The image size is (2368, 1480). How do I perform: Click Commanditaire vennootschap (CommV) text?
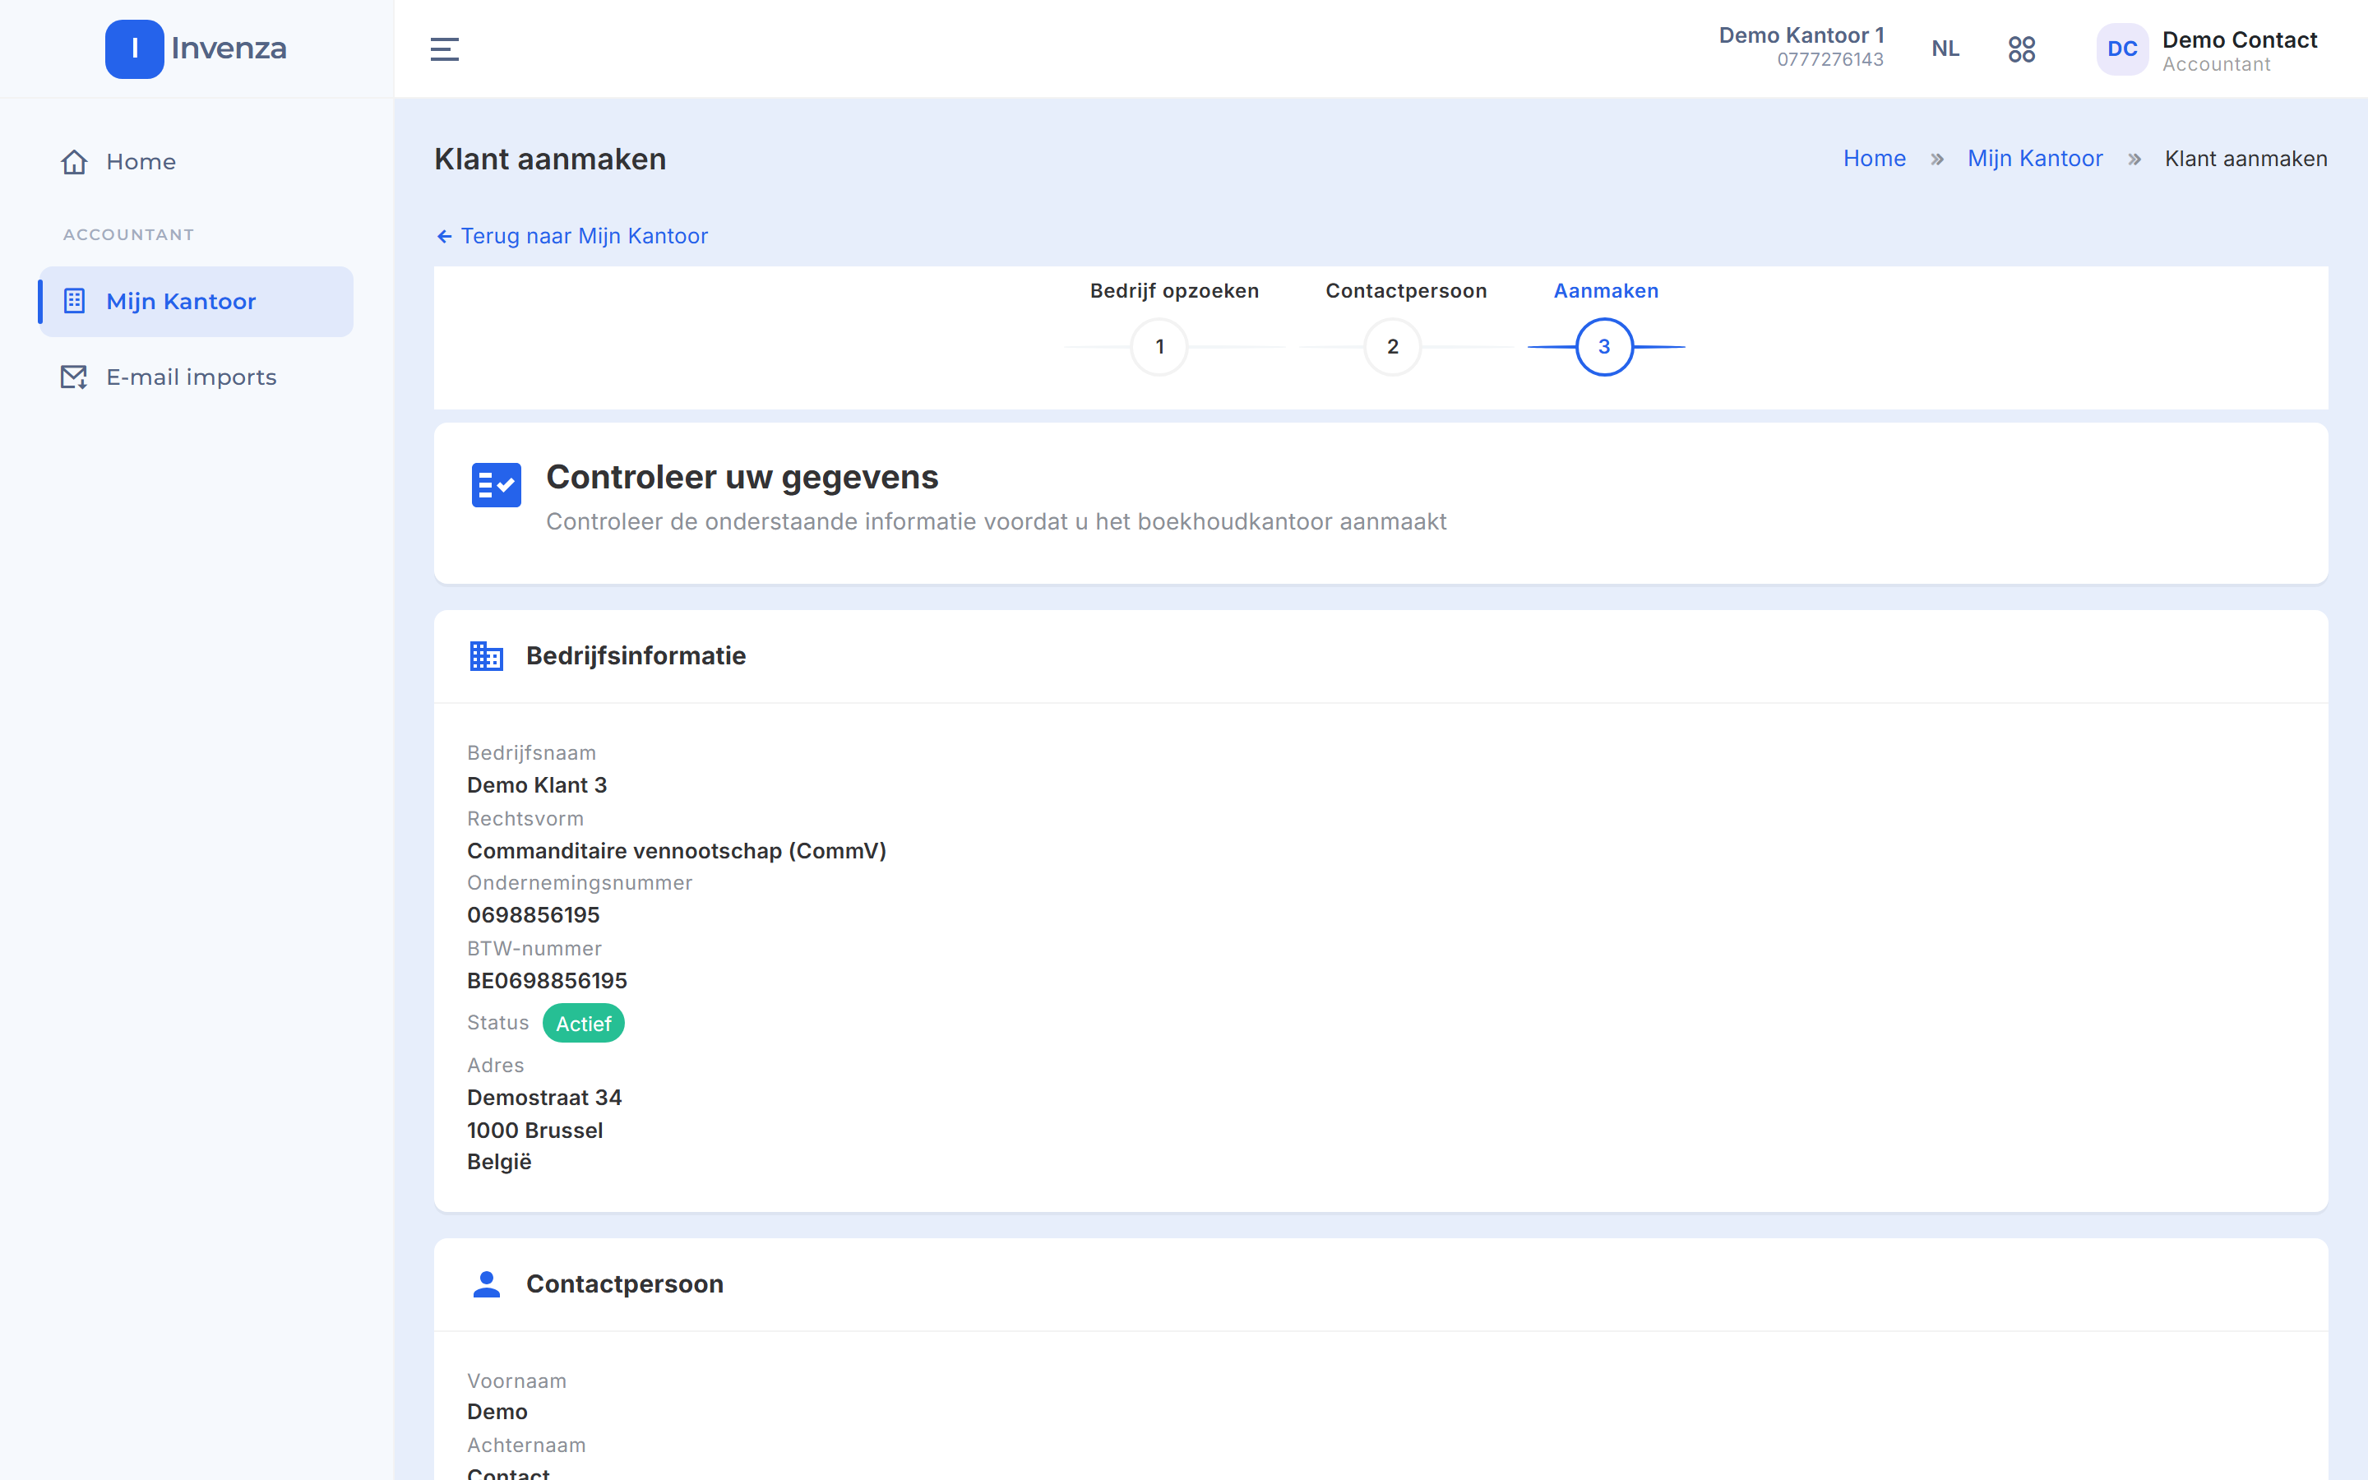click(678, 851)
